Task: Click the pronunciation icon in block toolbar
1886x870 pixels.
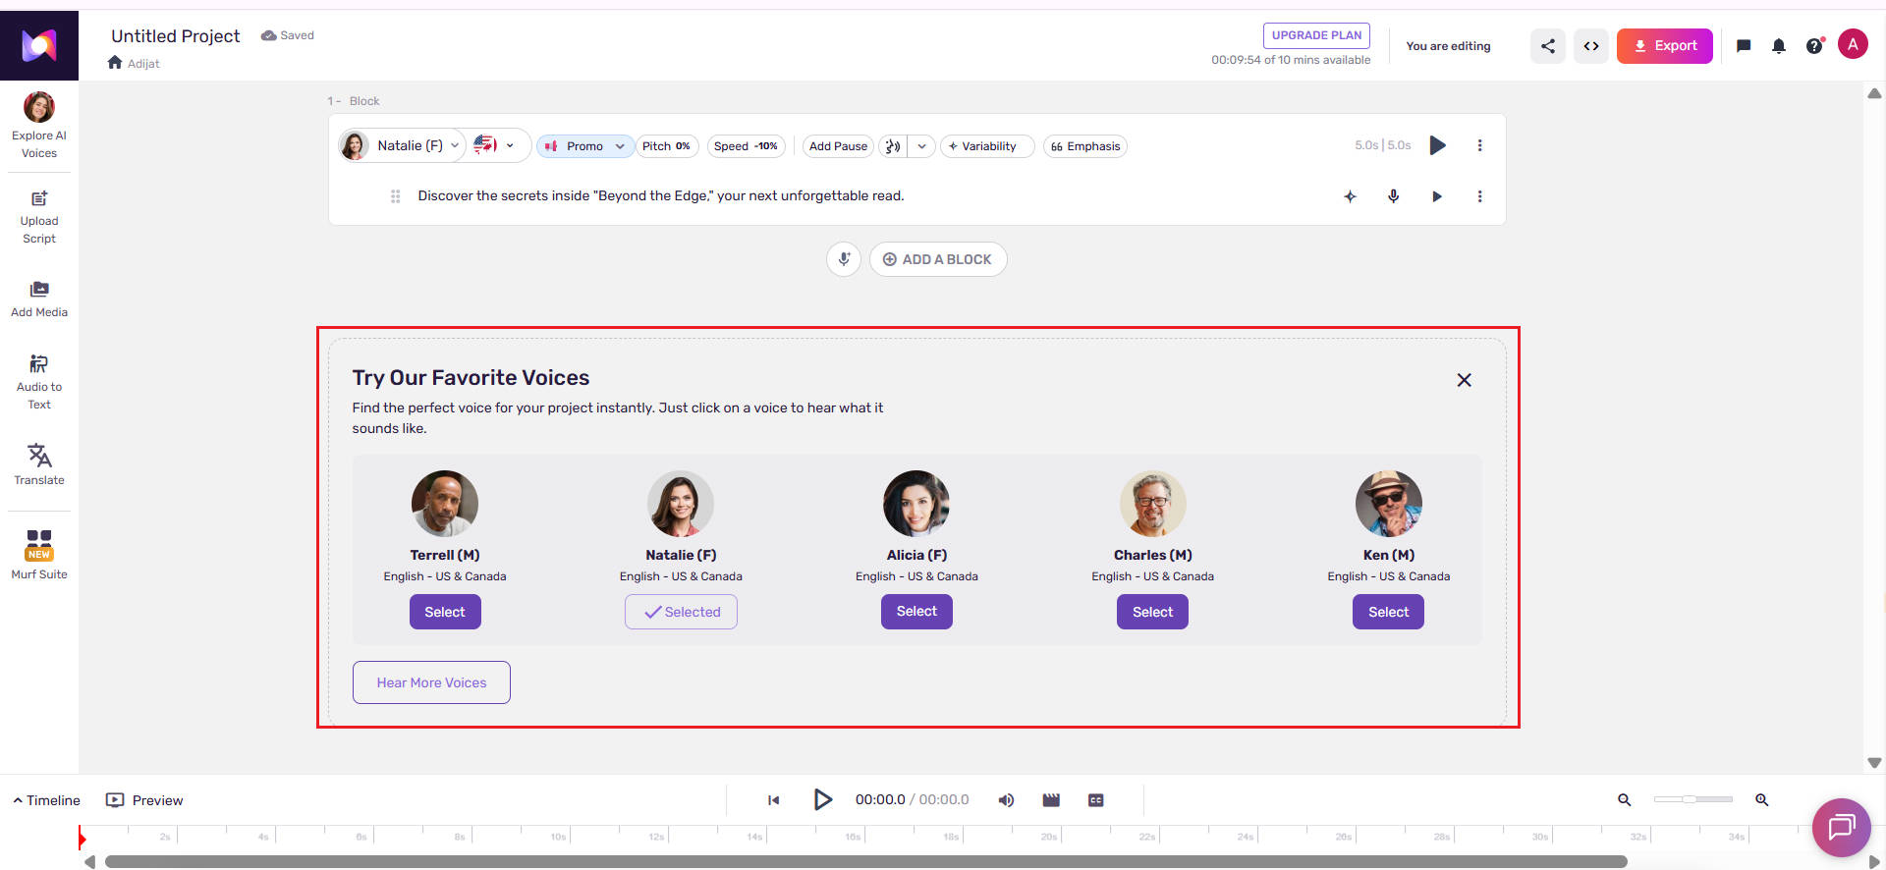Action: 893,146
